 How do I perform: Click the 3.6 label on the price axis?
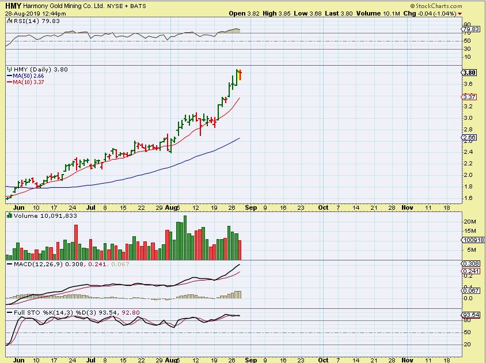point(468,84)
